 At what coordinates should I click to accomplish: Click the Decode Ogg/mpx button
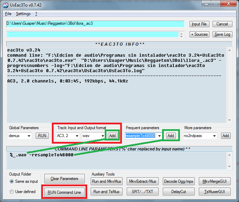click(x=179, y=181)
